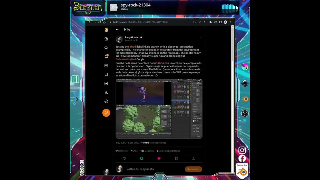Click the tweet timestamp 3 abr. 2023
The width and height of the screenshot is (320, 180).
(128, 143)
